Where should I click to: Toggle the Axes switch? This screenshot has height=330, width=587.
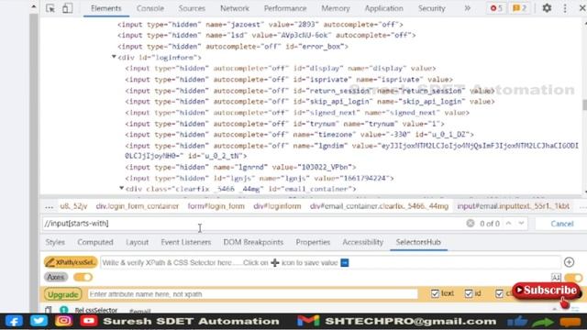coord(83,277)
